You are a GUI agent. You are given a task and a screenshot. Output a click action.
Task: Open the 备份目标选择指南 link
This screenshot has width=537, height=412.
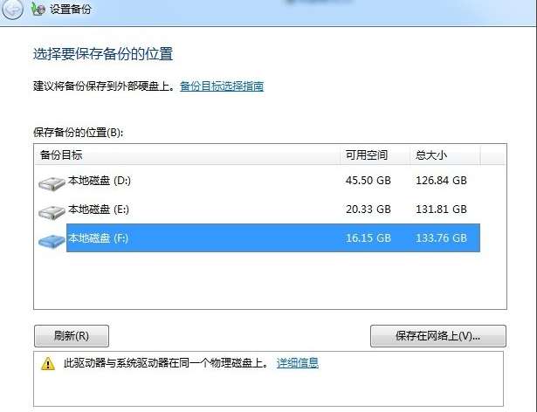click(x=221, y=86)
